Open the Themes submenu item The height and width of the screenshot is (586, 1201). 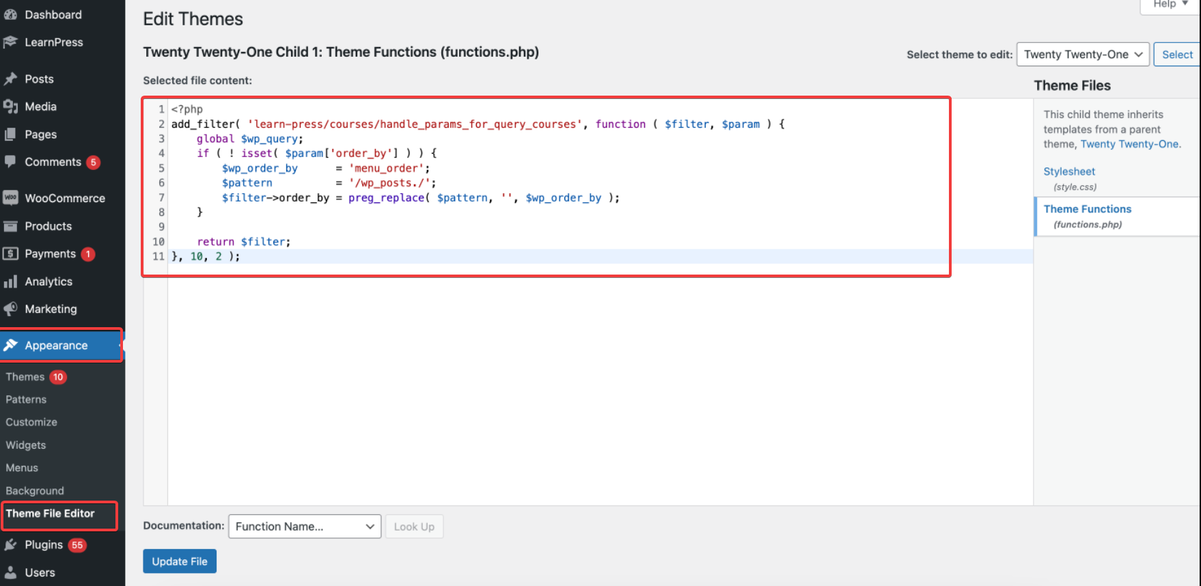click(x=25, y=377)
